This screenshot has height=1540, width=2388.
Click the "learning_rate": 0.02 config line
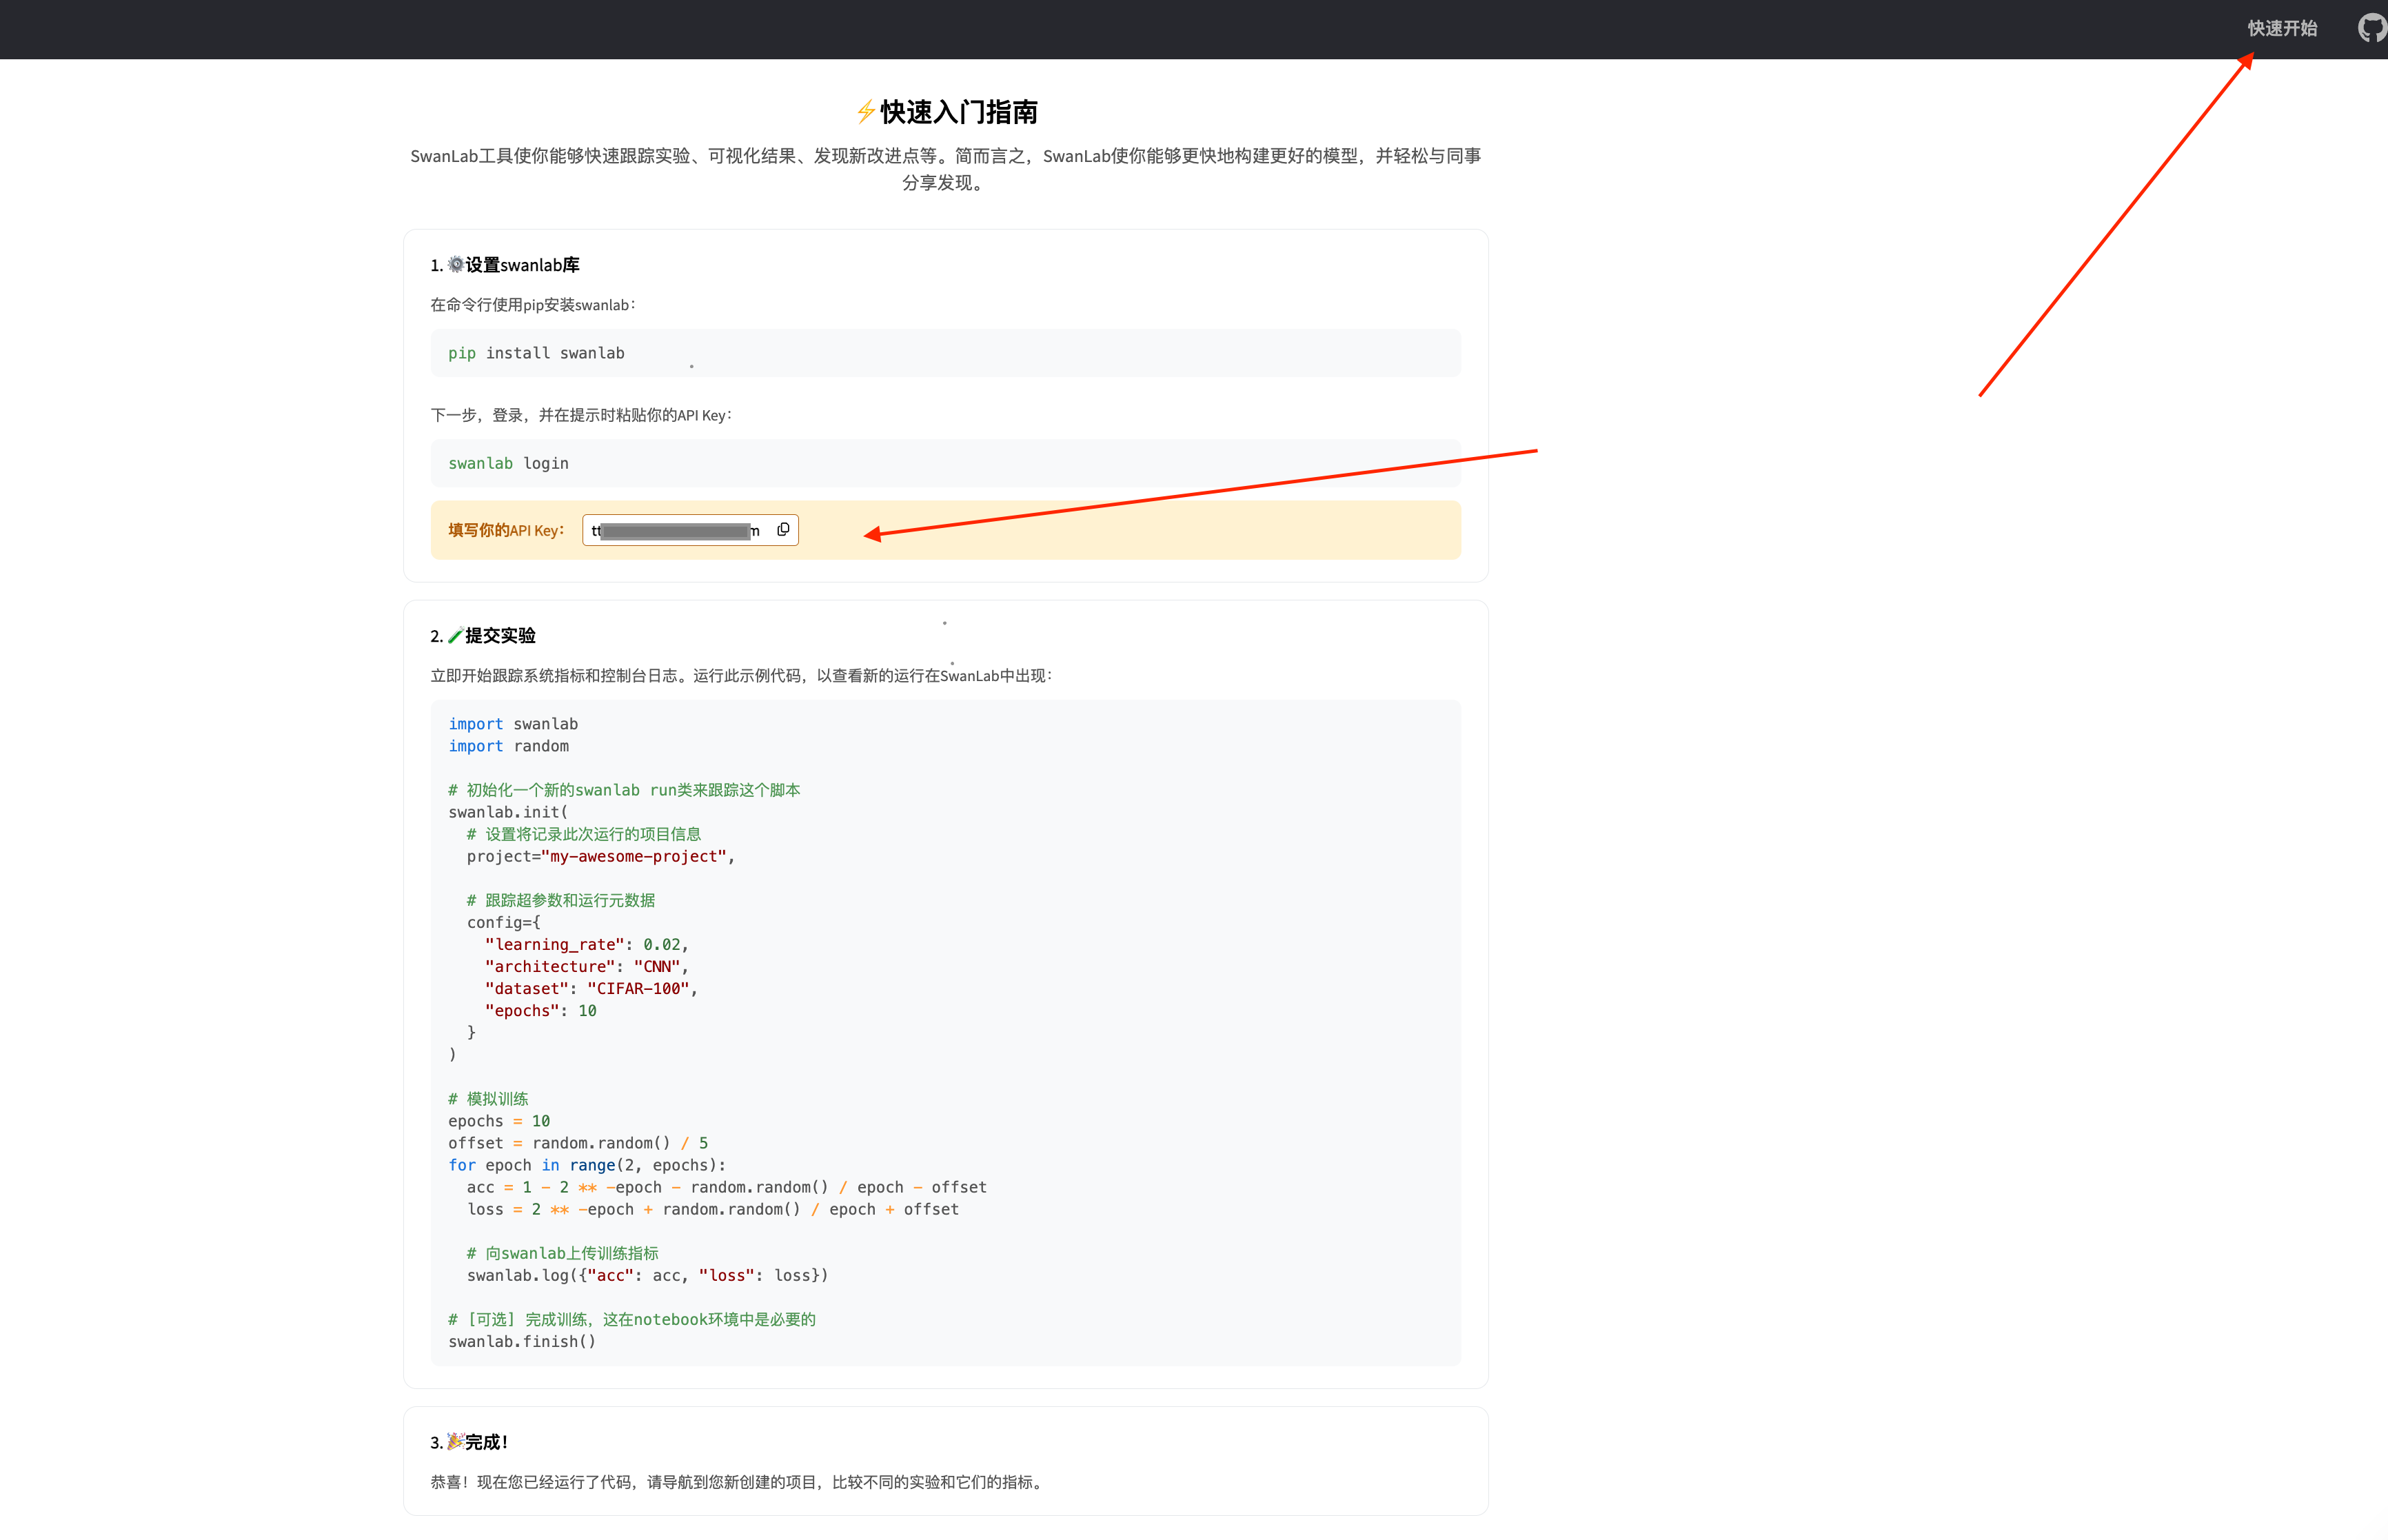586,944
